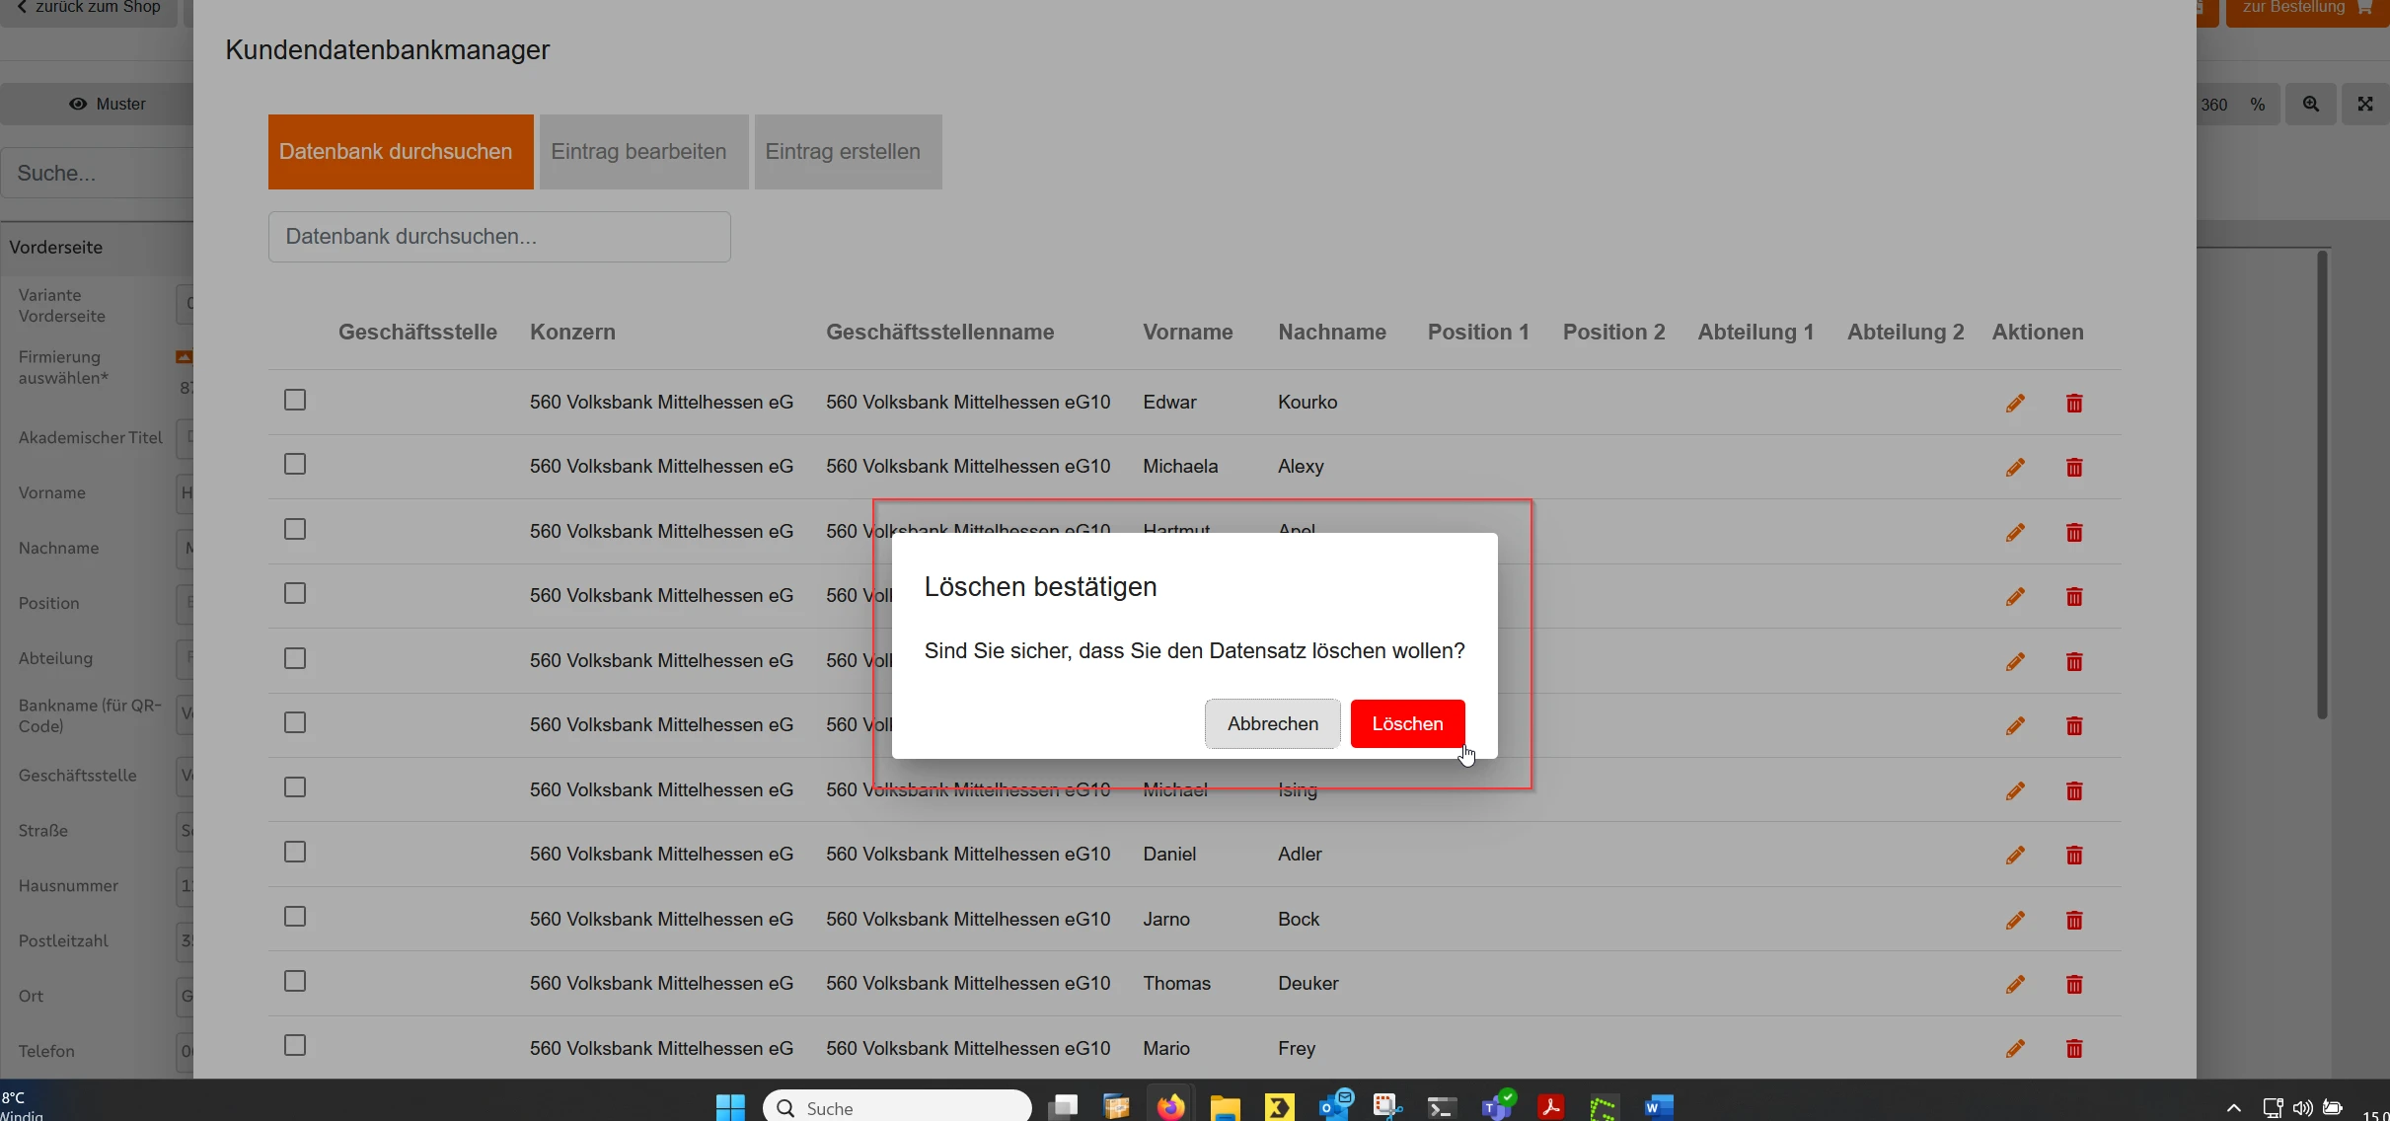
Task: Click the Datenbank durchsuchen search field
Action: [499, 237]
